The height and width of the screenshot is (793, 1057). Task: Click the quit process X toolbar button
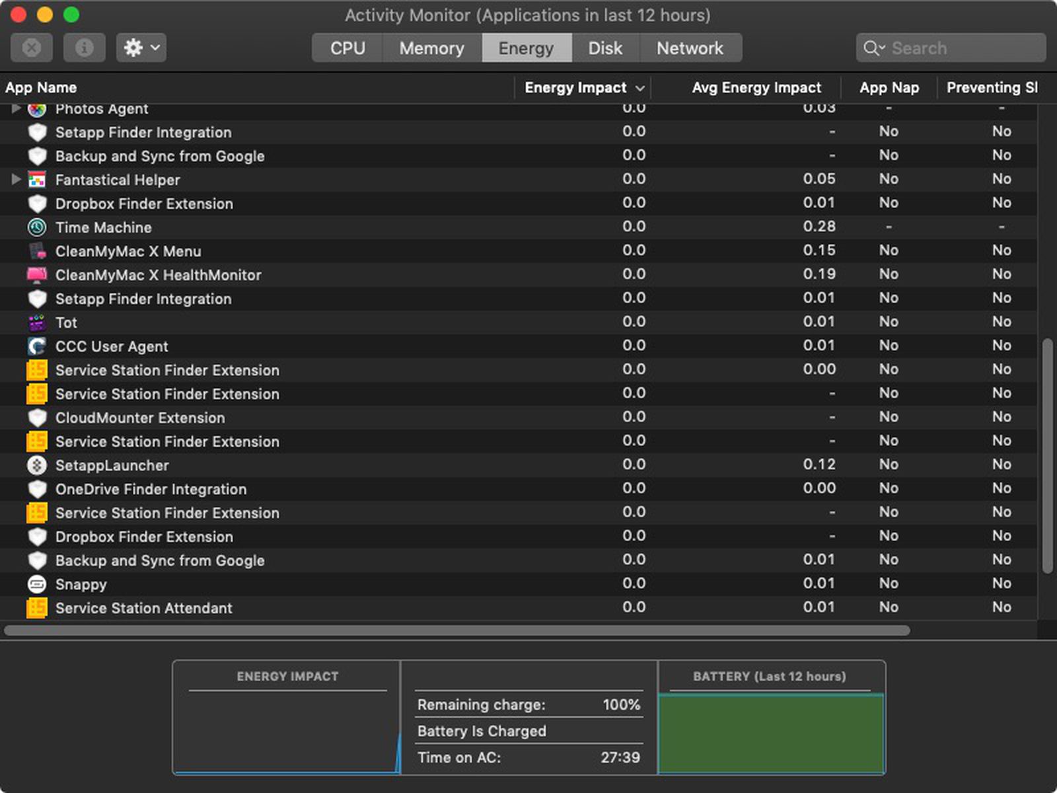(32, 48)
